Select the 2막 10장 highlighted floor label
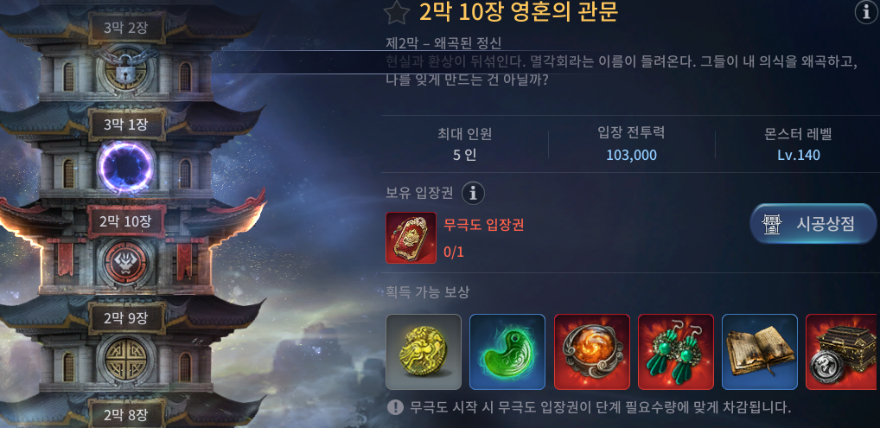 click(125, 221)
